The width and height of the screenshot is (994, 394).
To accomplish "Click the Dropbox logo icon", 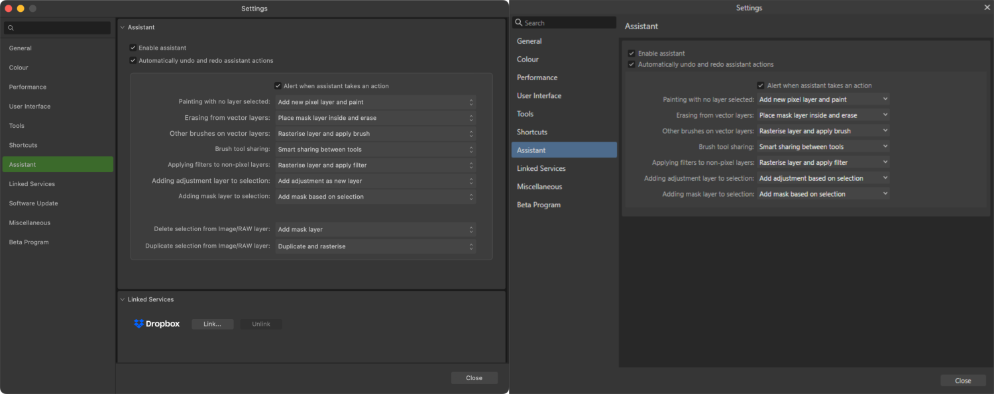I will pyautogui.click(x=139, y=324).
